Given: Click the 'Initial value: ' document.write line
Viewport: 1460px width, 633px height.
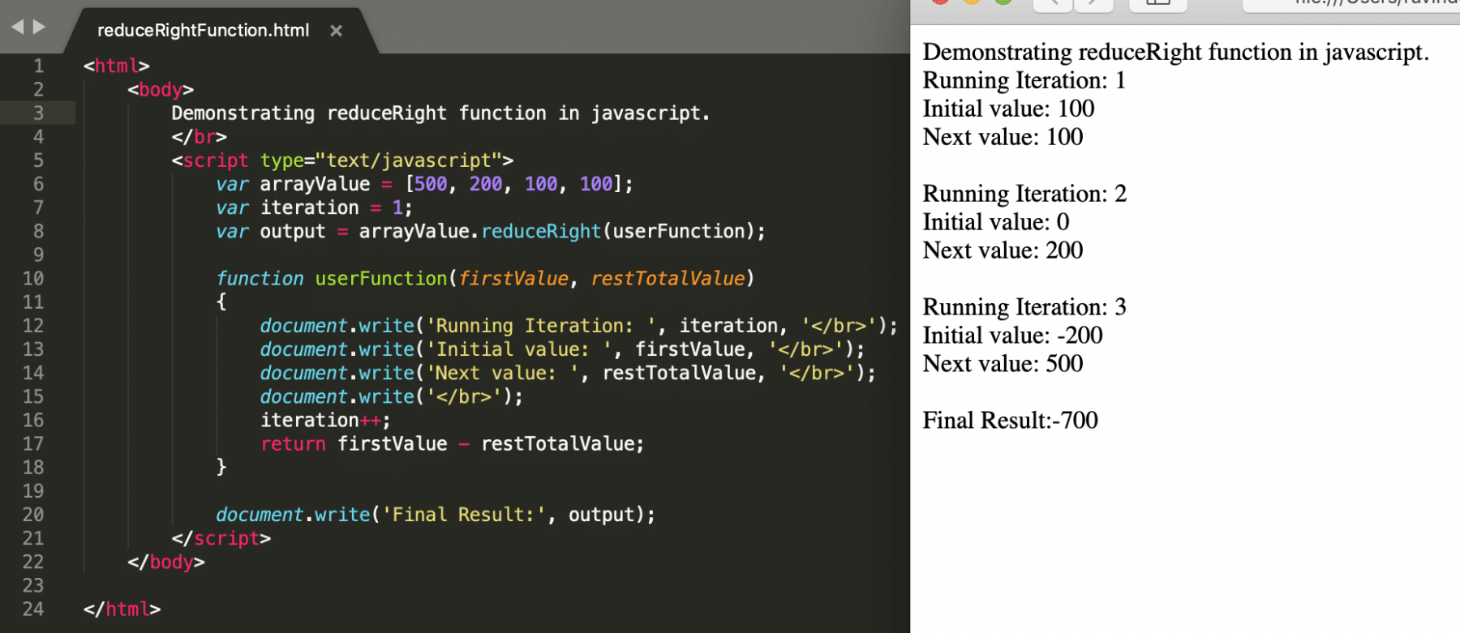Looking at the screenshot, I should click(x=563, y=349).
